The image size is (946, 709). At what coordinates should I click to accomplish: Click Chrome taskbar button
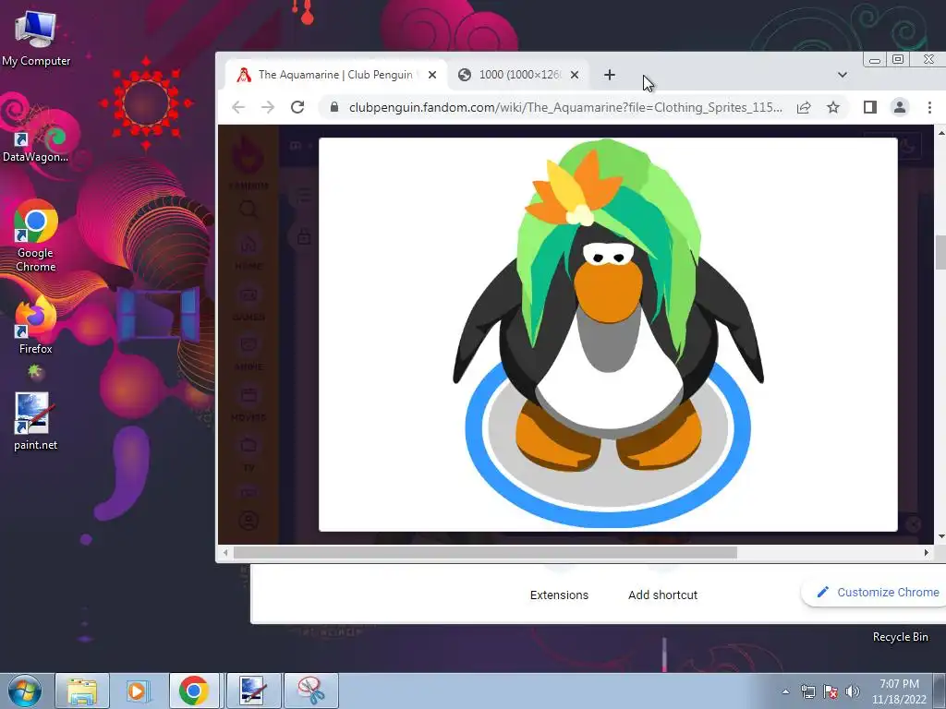(x=194, y=691)
